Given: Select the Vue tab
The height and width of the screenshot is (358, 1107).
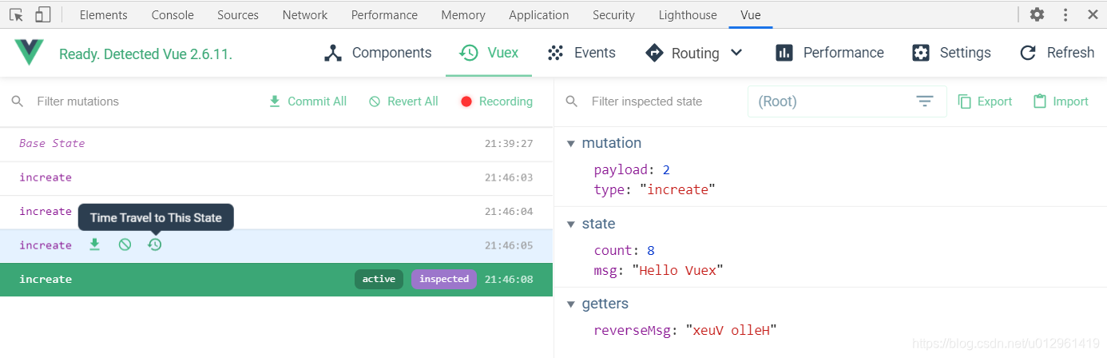Looking at the screenshot, I should (750, 15).
